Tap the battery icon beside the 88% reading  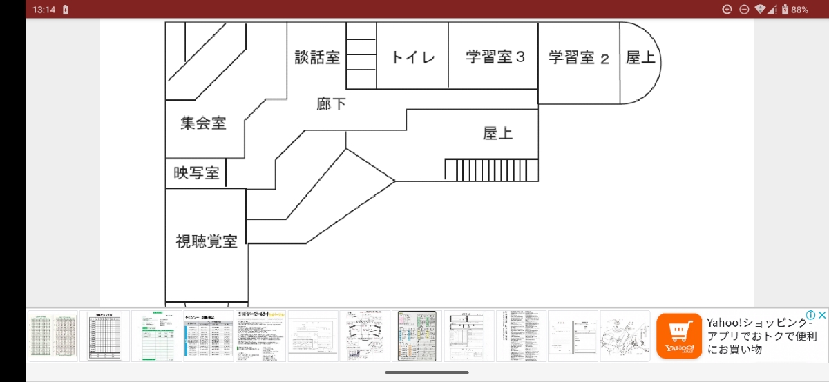(x=785, y=10)
